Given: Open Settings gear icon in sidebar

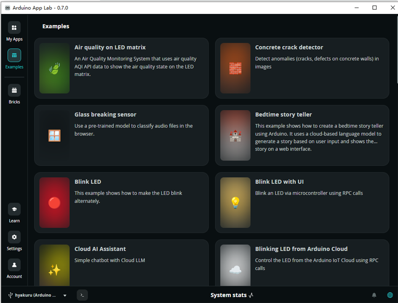Looking at the screenshot, I should 14,237.
